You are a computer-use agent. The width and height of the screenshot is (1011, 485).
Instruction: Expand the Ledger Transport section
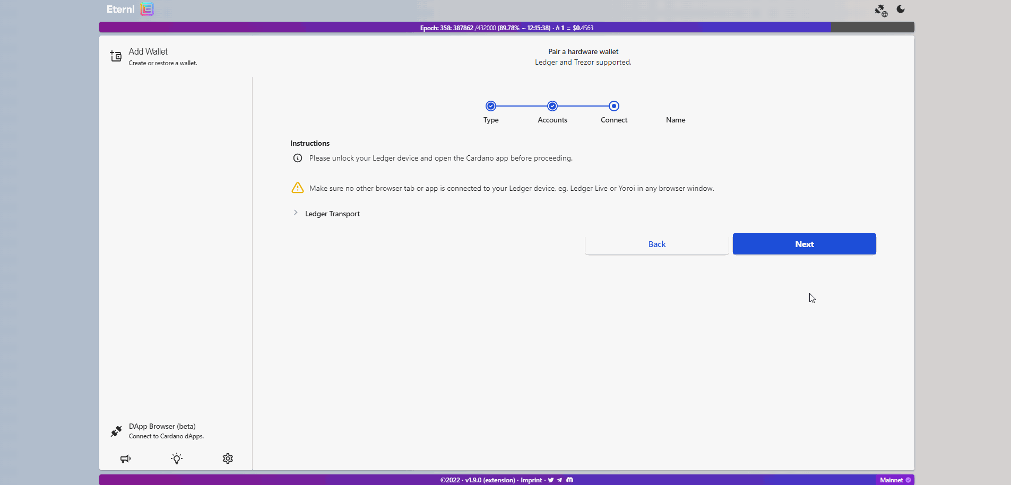(296, 213)
